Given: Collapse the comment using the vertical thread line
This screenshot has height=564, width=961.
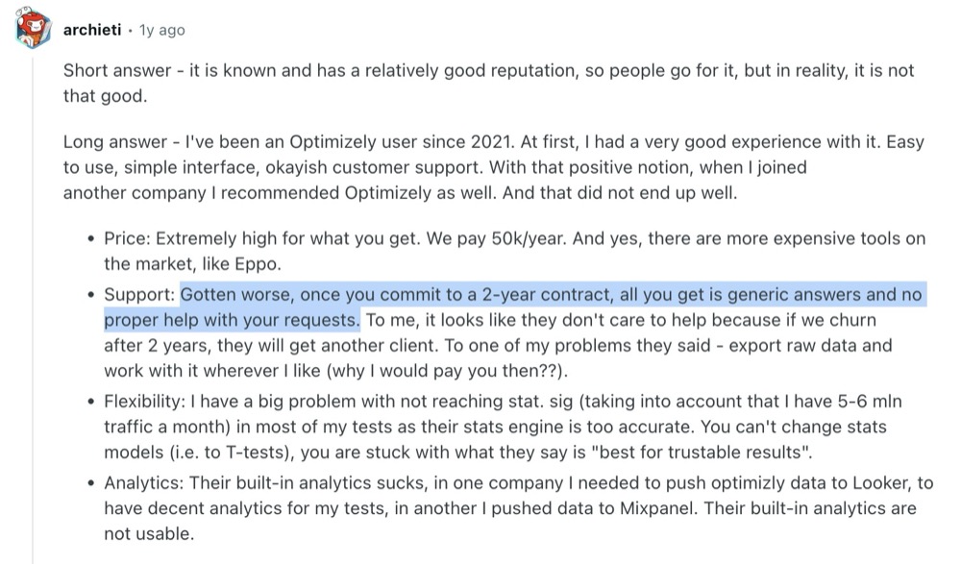Looking at the screenshot, I should 33,307.
